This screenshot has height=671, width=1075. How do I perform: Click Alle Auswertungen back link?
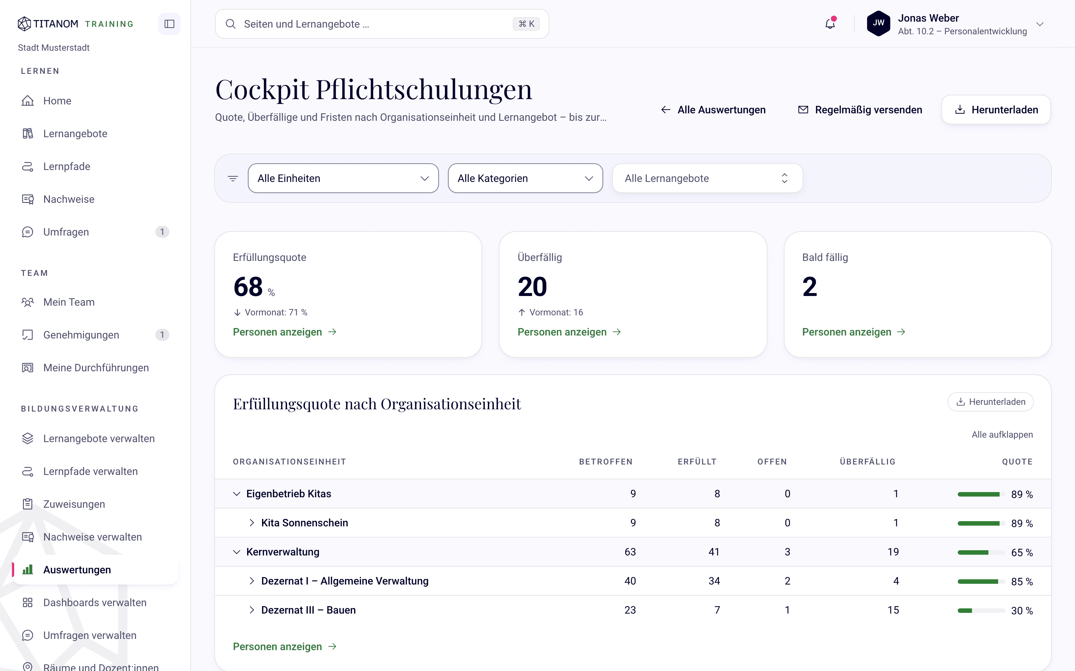pos(713,110)
